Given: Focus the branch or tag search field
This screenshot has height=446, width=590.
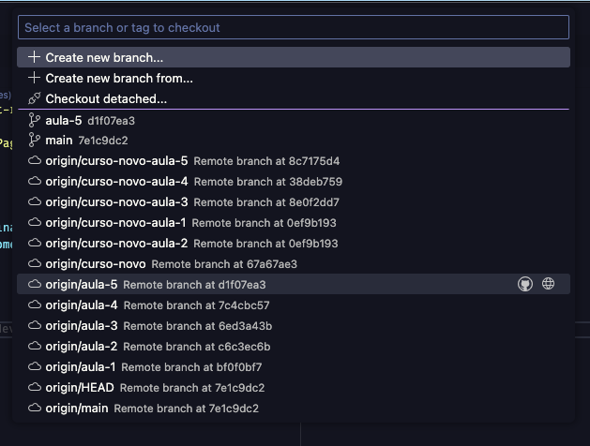Looking at the screenshot, I should (294, 27).
